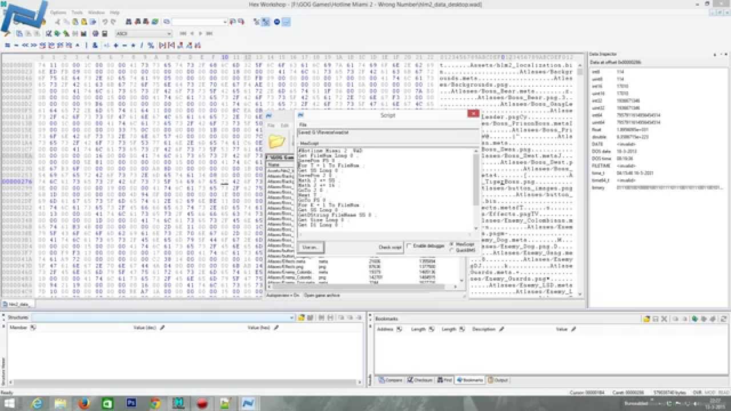Select the QuickBMS radio button
731x411 pixels.
tap(452, 250)
